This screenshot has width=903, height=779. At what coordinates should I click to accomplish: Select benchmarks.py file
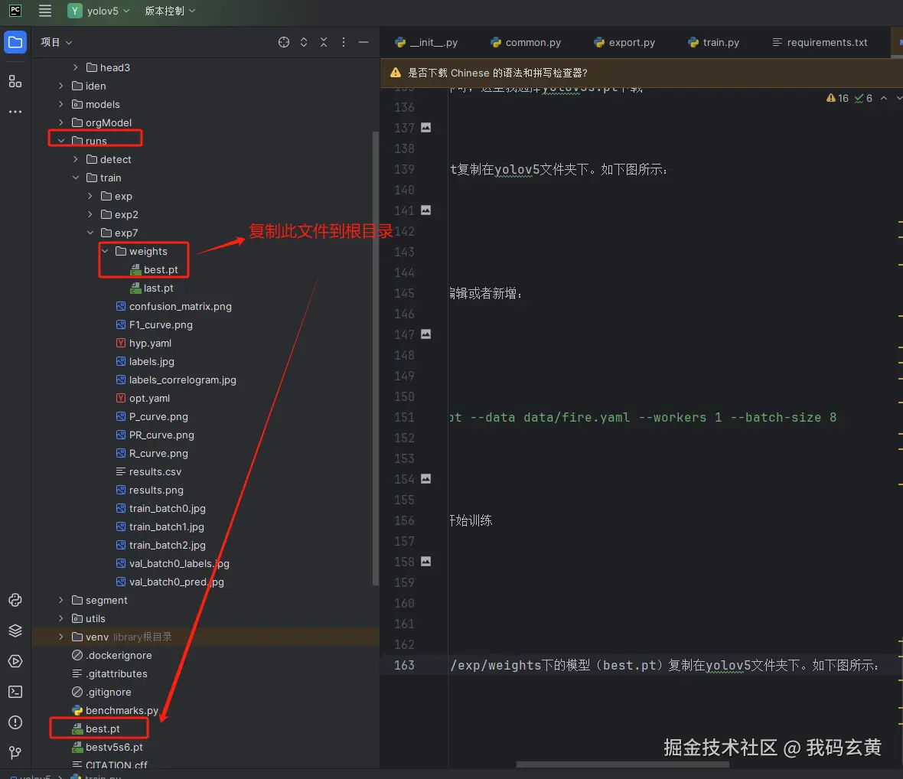(116, 710)
